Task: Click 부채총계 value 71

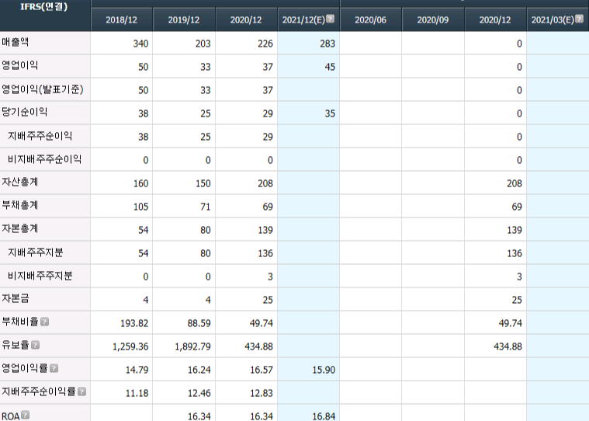Action: pyautogui.click(x=205, y=207)
